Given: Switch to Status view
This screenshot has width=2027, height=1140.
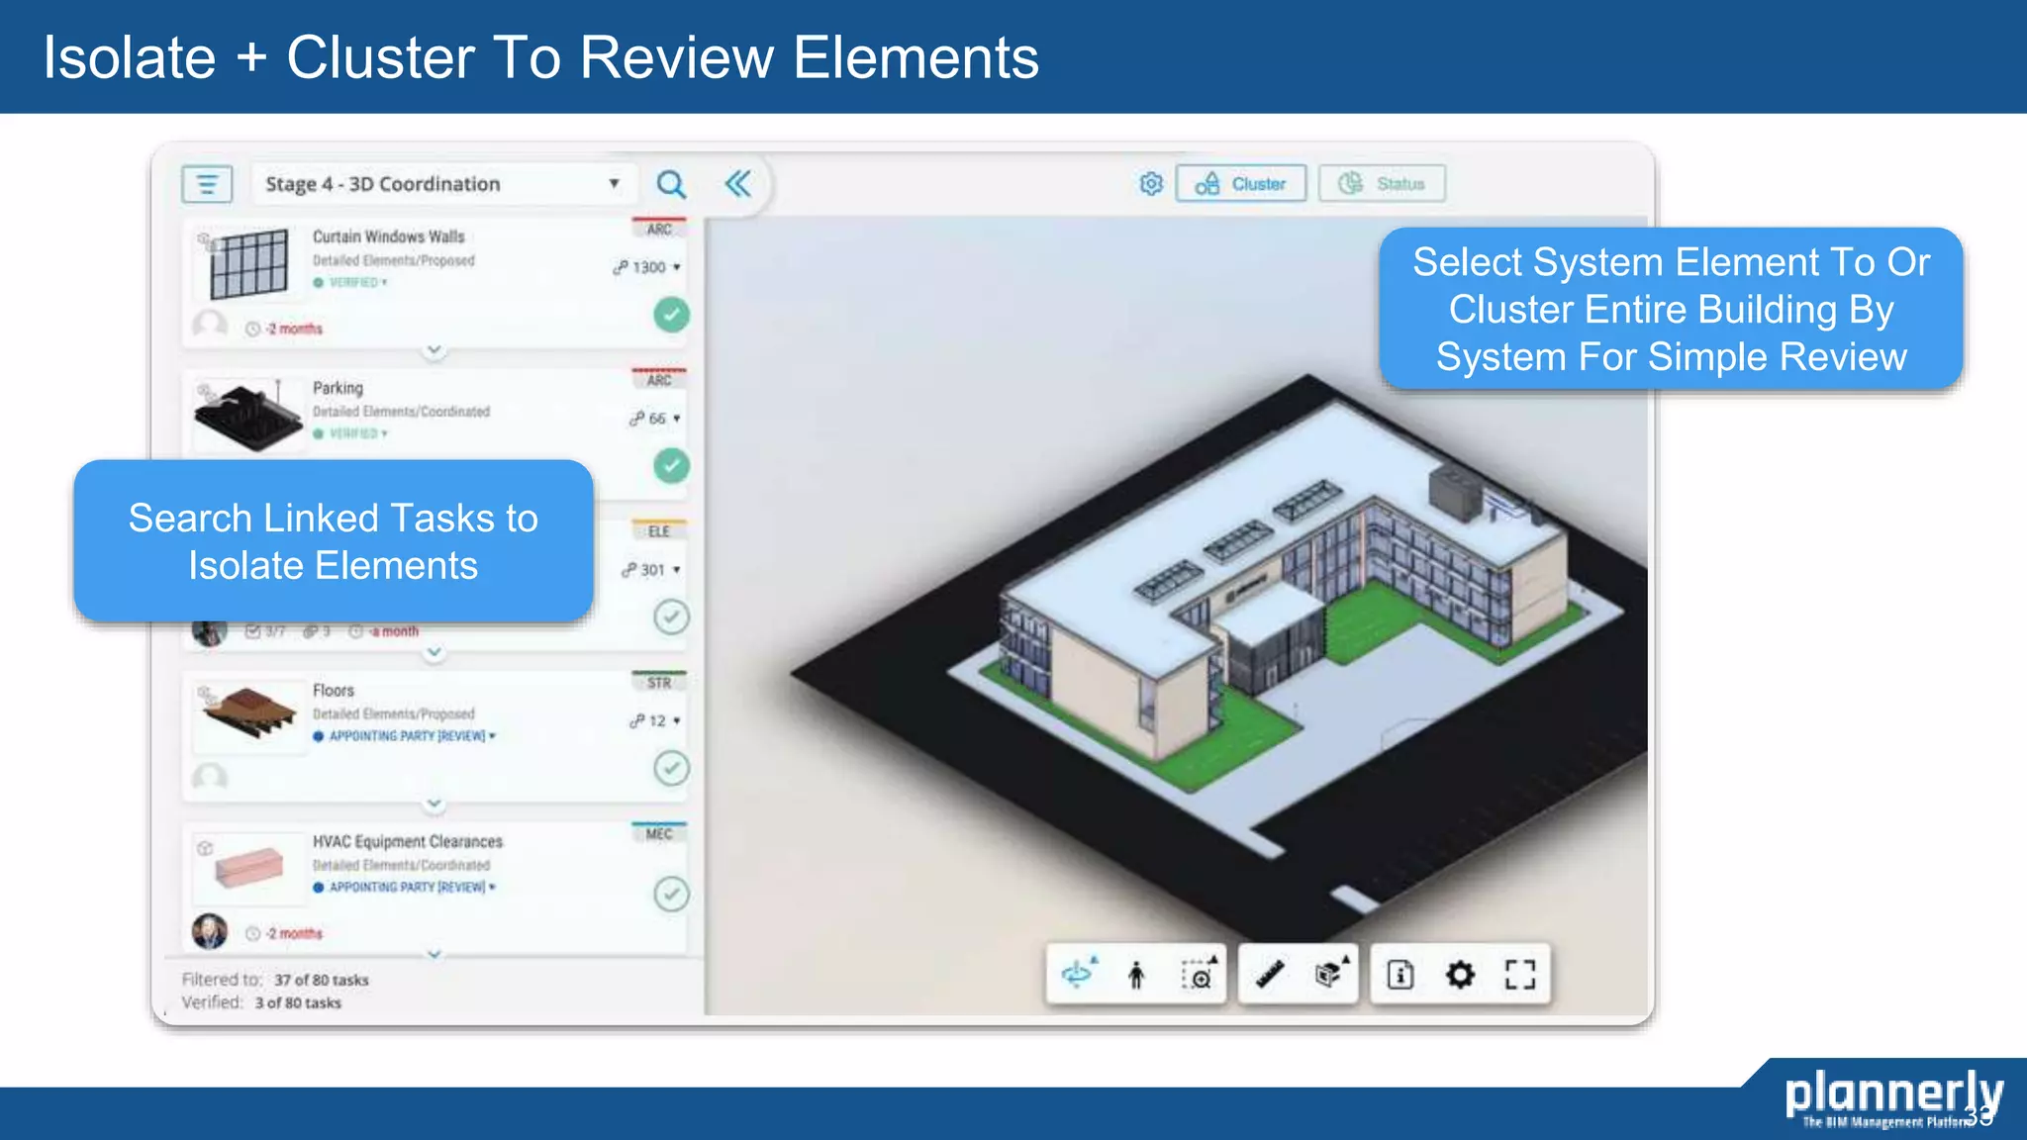Looking at the screenshot, I should pos(1382,184).
